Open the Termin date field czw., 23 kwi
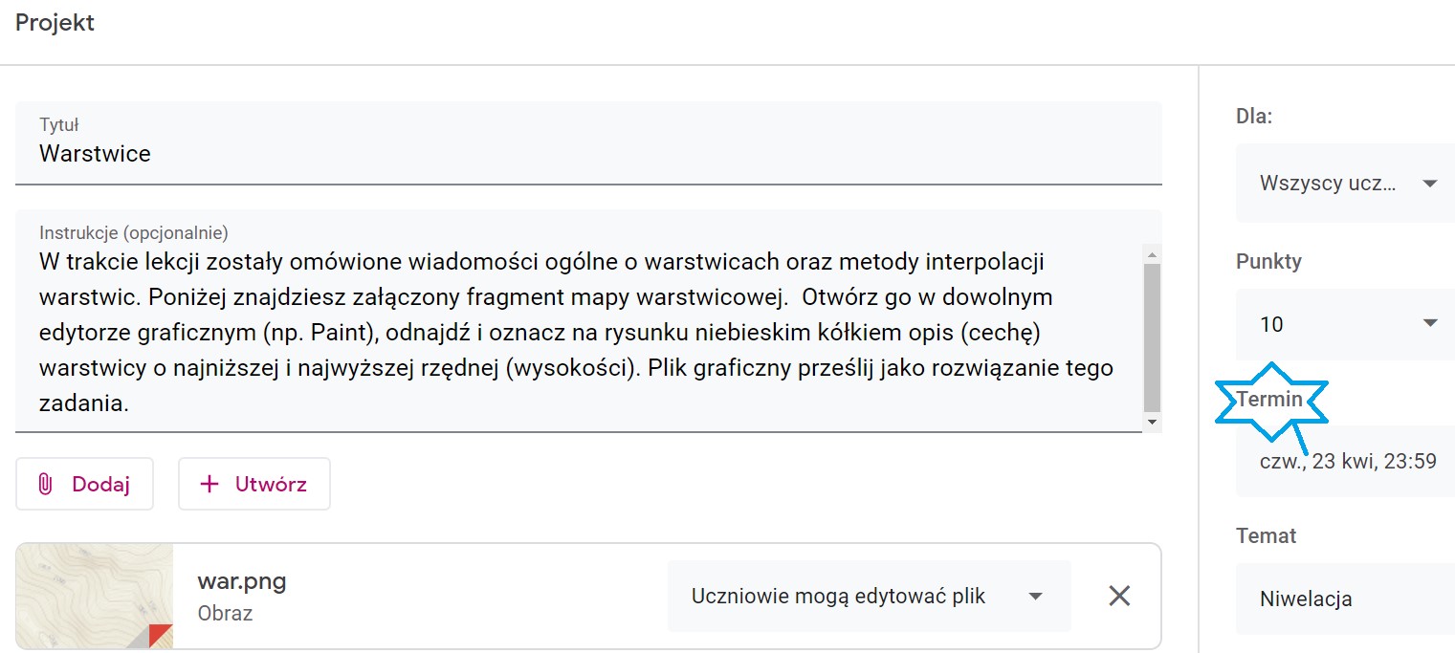Viewport: 1455px width, 653px height. tap(1345, 462)
